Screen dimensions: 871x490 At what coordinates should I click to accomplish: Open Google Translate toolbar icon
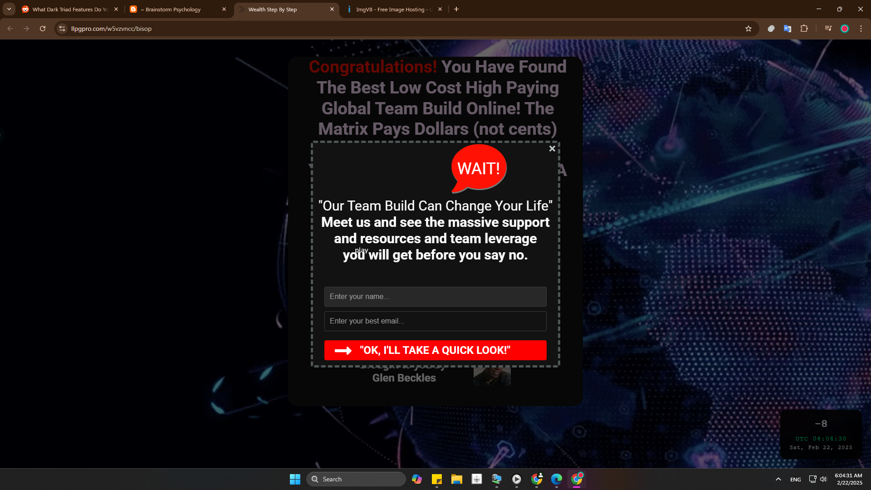(788, 29)
